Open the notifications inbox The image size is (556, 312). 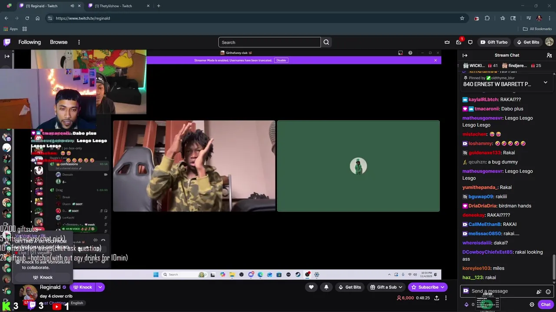click(x=459, y=42)
